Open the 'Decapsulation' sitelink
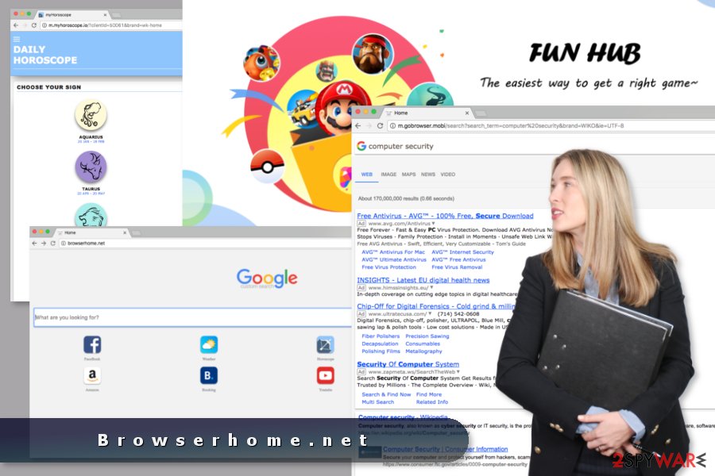This screenshot has height=476, width=715. pyautogui.click(x=380, y=344)
